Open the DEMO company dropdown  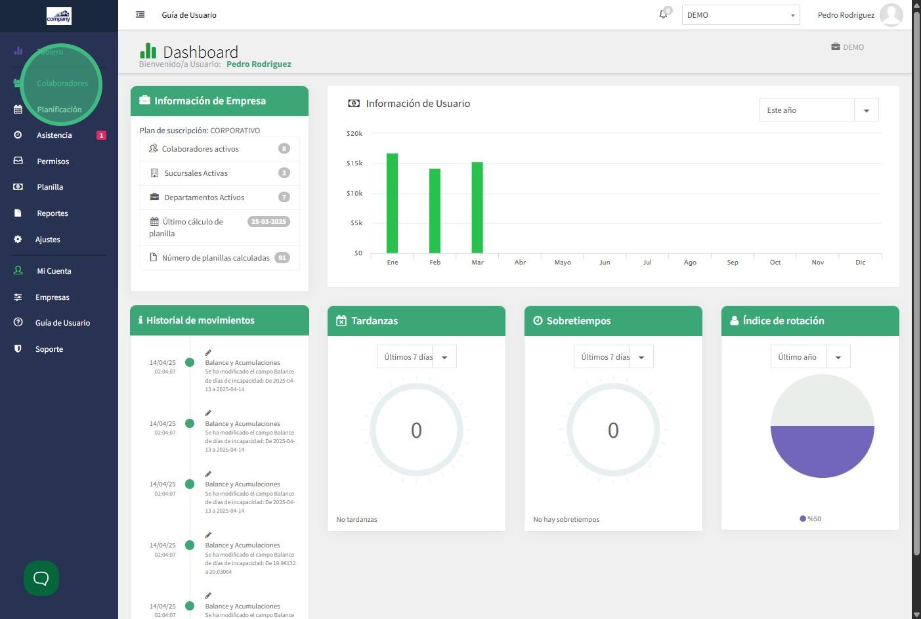740,15
